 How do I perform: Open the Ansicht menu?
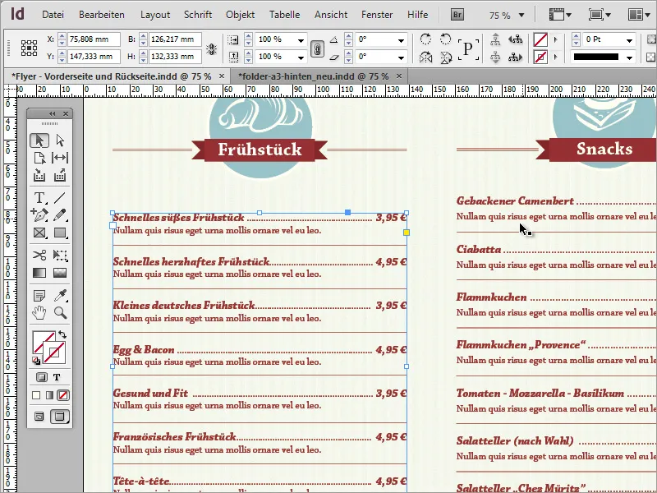coord(331,15)
